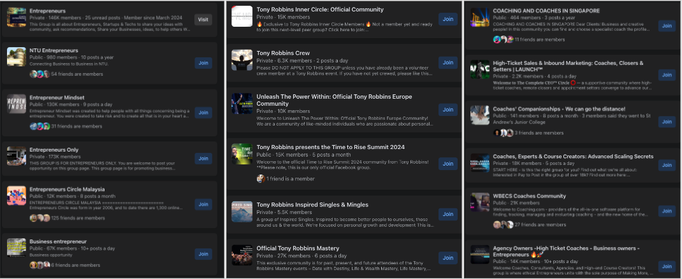Viewport: 682px width, 279px height.
Task: Open Agency Owners group thumbnail
Action: 480,254
